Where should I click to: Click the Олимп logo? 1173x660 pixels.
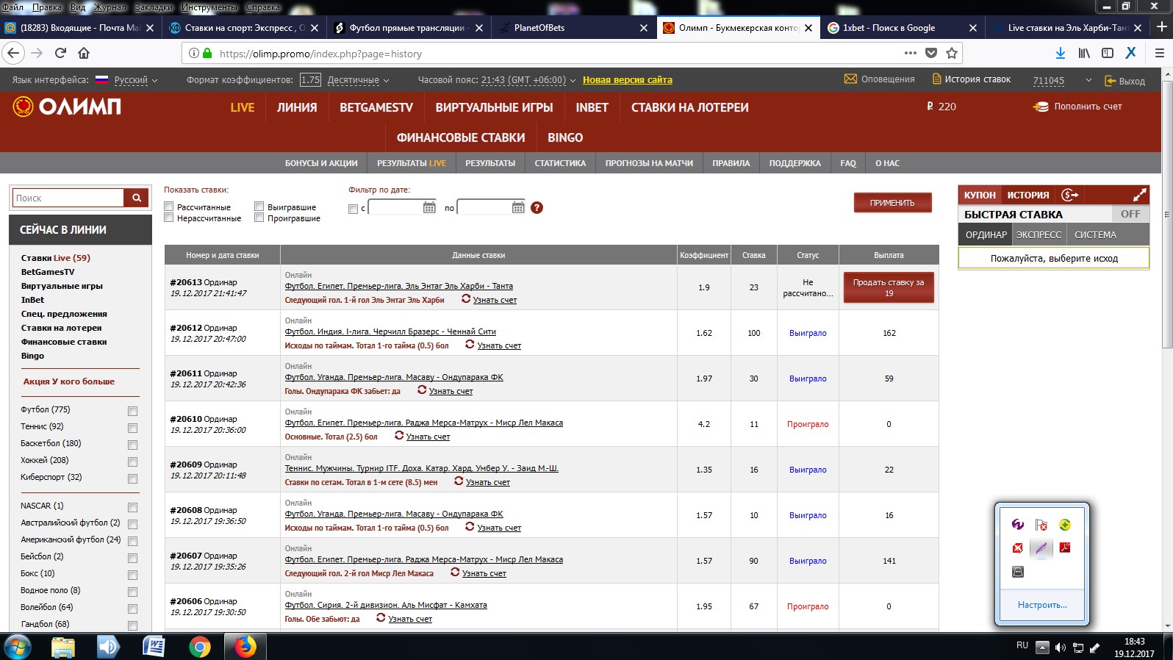click(x=67, y=107)
